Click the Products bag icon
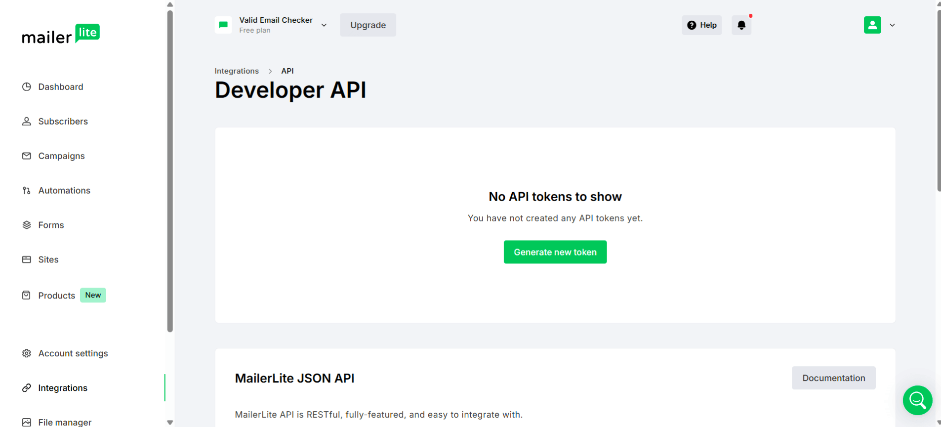Image resolution: width=941 pixels, height=427 pixels. (27, 296)
